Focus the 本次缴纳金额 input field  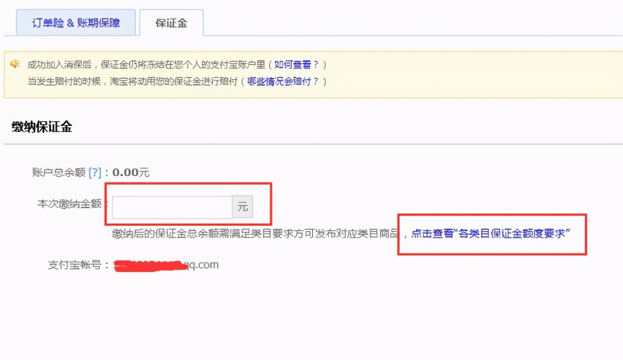(x=172, y=207)
